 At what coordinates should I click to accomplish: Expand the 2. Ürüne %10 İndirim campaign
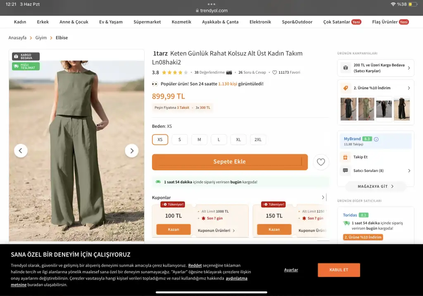point(409,88)
